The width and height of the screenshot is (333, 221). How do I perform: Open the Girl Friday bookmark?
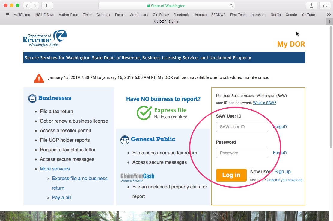pos(161,15)
